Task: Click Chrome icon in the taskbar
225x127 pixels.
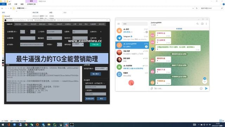Action: 26,125
